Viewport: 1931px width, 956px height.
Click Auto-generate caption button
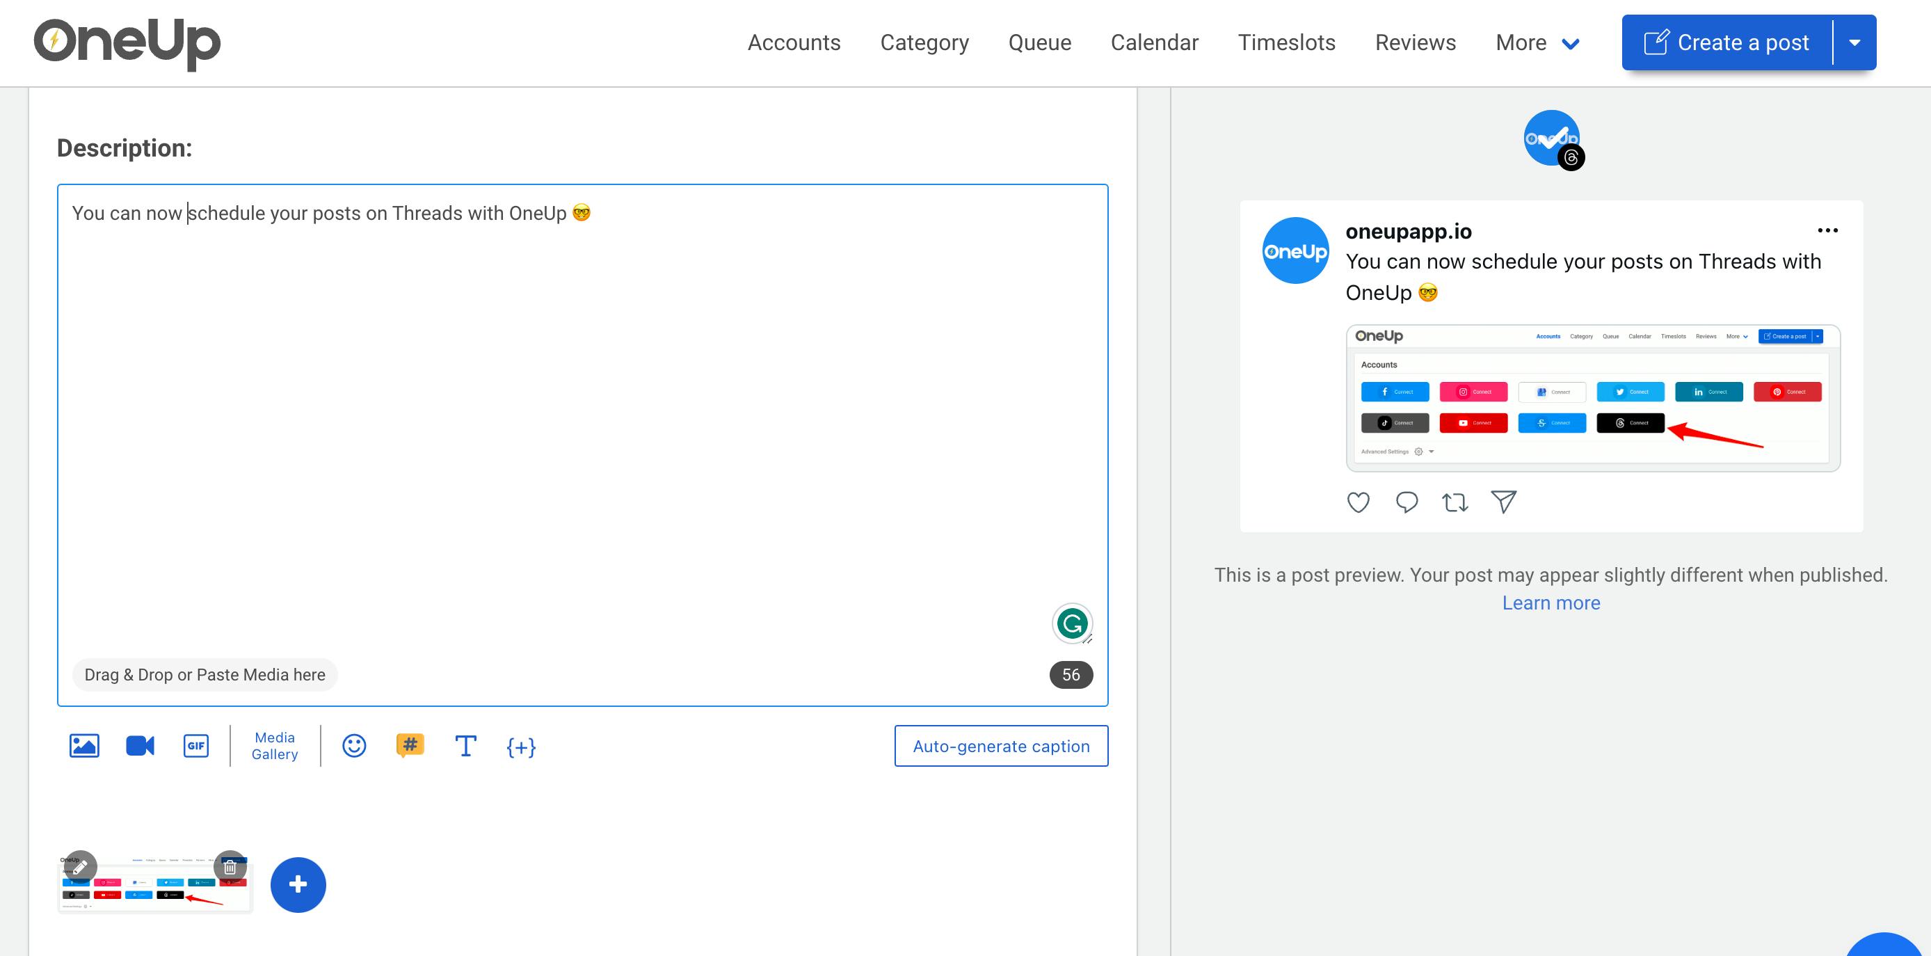tap(1001, 746)
